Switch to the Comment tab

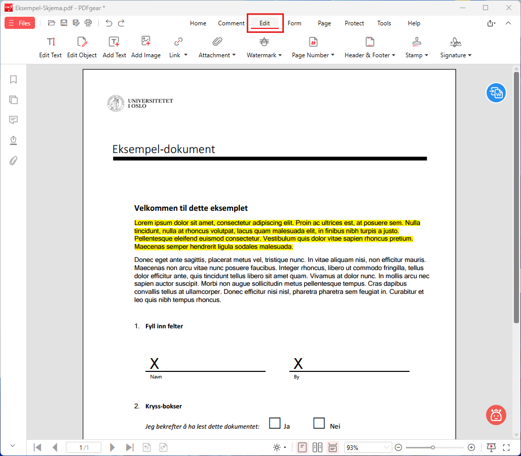[x=231, y=23]
